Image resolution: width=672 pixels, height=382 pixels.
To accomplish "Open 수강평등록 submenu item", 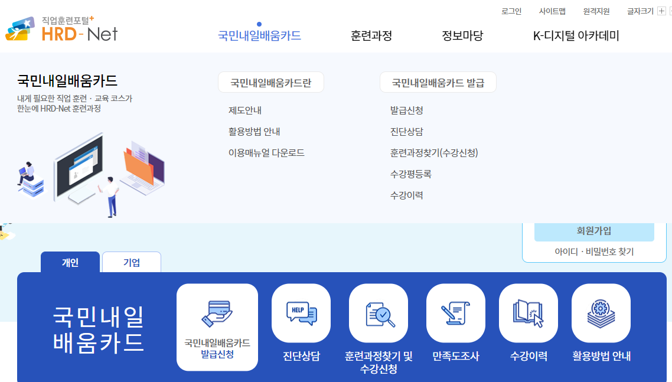I will pos(410,174).
